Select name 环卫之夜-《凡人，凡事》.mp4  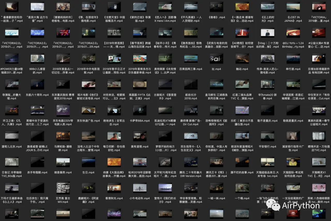pyautogui.click(x=12, y=123)
